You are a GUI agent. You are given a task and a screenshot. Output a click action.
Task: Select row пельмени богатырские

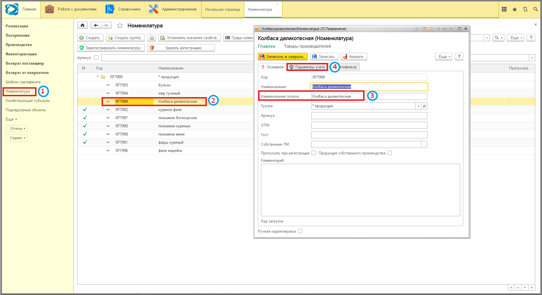(x=165, y=118)
